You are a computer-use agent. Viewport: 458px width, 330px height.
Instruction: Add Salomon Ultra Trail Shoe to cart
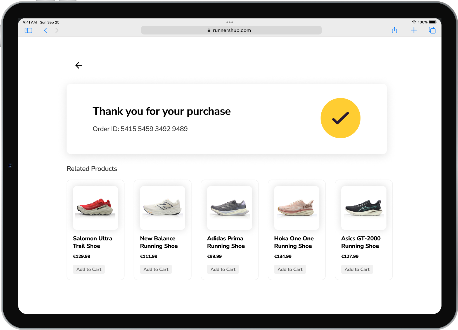click(x=89, y=269)
